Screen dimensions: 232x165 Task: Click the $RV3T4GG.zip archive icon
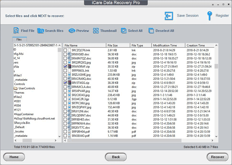click(x=69, y=83)
